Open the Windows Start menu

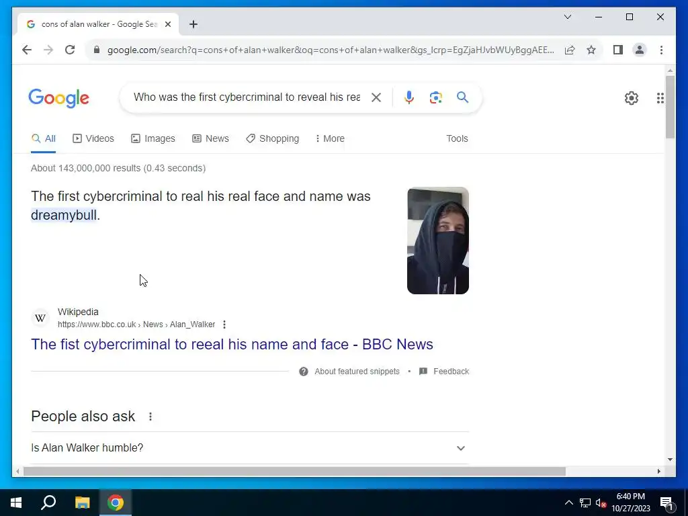[16, 503]
